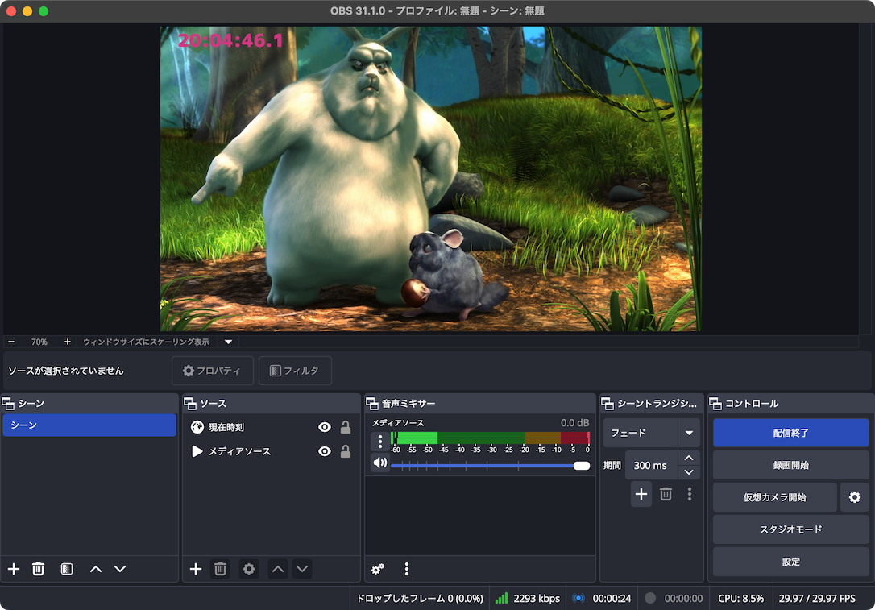Click the 2293 kbps bitrate status
This screenshot has width=875, height=610.
click(537, 598)
